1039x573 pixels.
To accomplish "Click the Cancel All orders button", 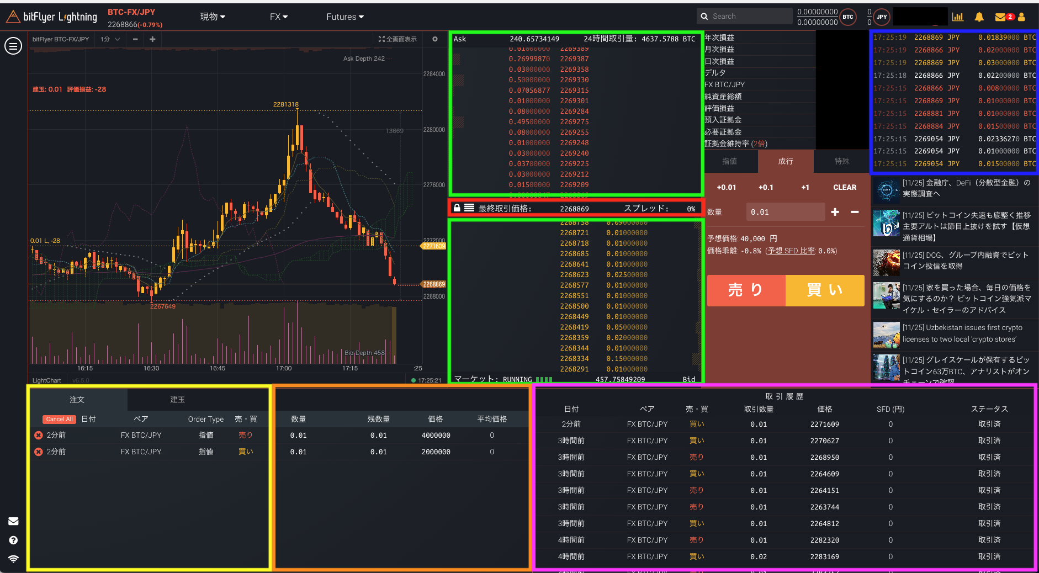I will (x=60, y=420).
